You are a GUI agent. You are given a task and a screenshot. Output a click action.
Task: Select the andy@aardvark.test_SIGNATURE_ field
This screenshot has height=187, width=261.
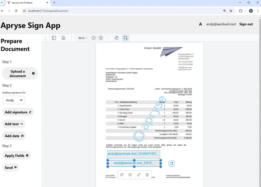[x=133, y=154]
